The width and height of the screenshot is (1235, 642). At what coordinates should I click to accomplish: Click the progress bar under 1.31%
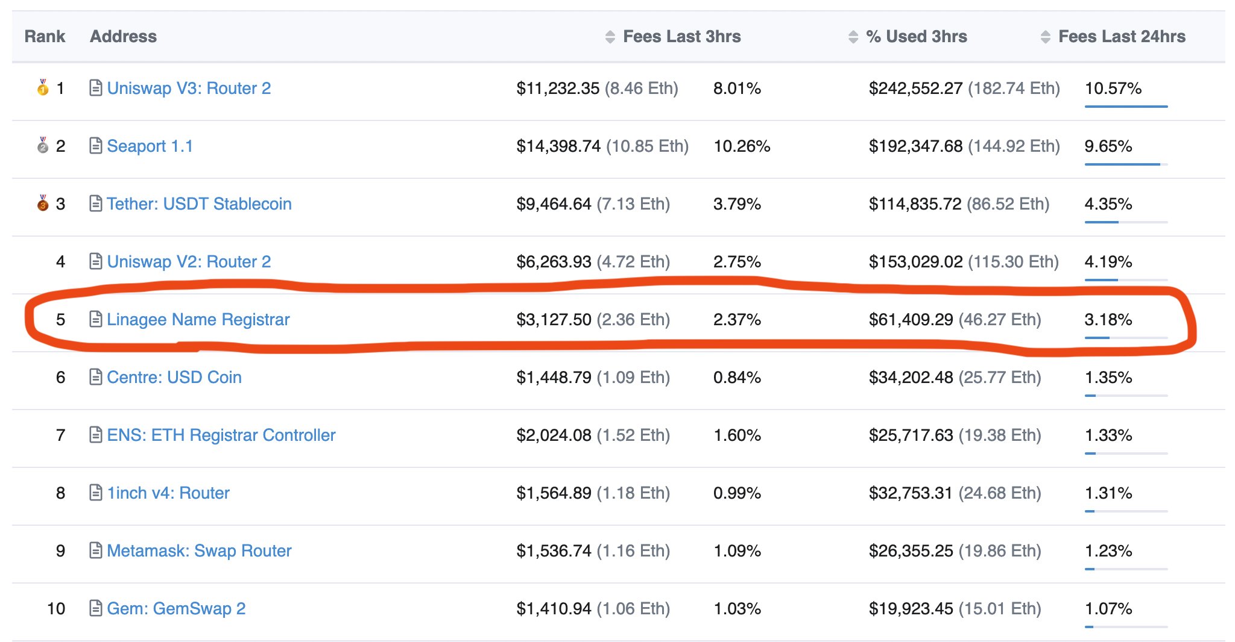(1126, 511)
